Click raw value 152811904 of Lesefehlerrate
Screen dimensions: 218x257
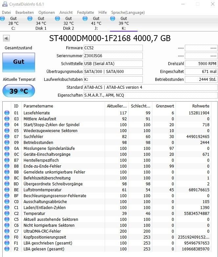click(199, 113)
